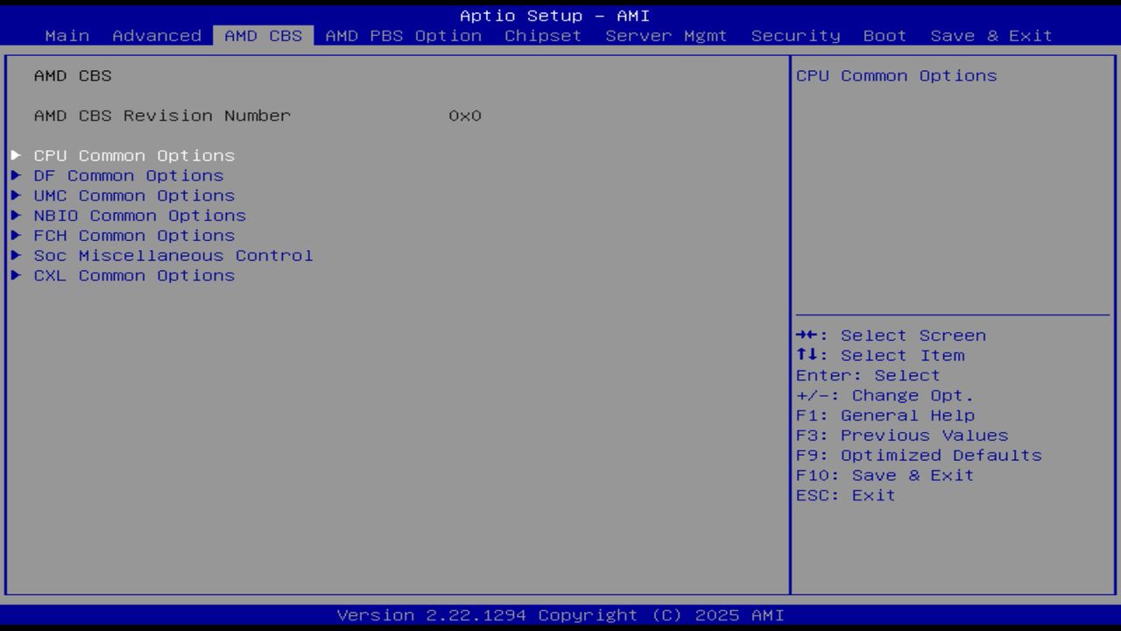
Task: Select Soc Miscellaneous Control
Action: 173,255
